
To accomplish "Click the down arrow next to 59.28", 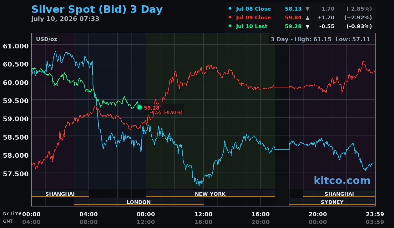I will (x=308, y=27).
